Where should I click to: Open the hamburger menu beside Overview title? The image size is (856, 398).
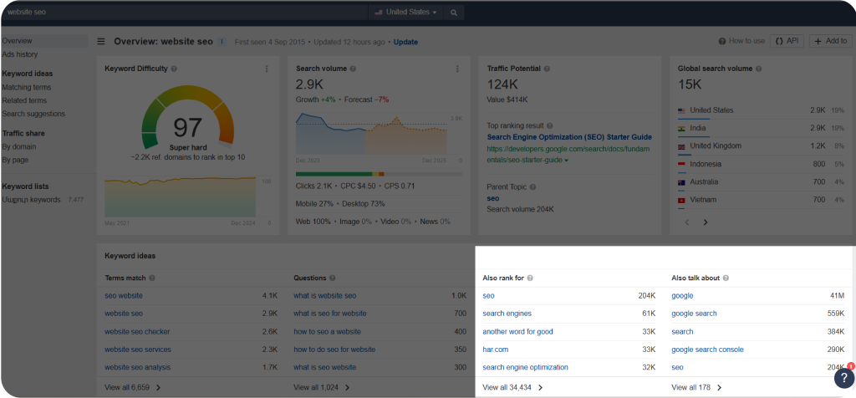tap(101, 42)
